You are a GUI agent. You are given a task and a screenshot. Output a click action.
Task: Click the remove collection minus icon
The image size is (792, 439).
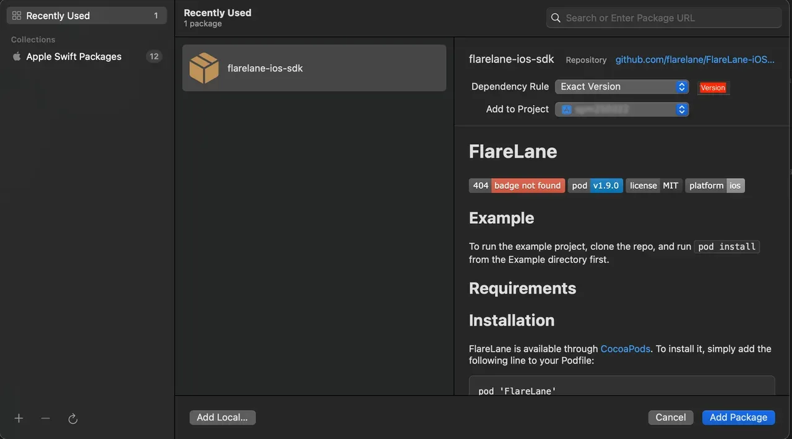tap(45, 419)
